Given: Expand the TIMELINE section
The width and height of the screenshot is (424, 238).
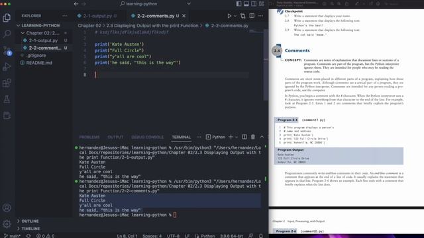Looking at the screenshot, I should [30, 229].
